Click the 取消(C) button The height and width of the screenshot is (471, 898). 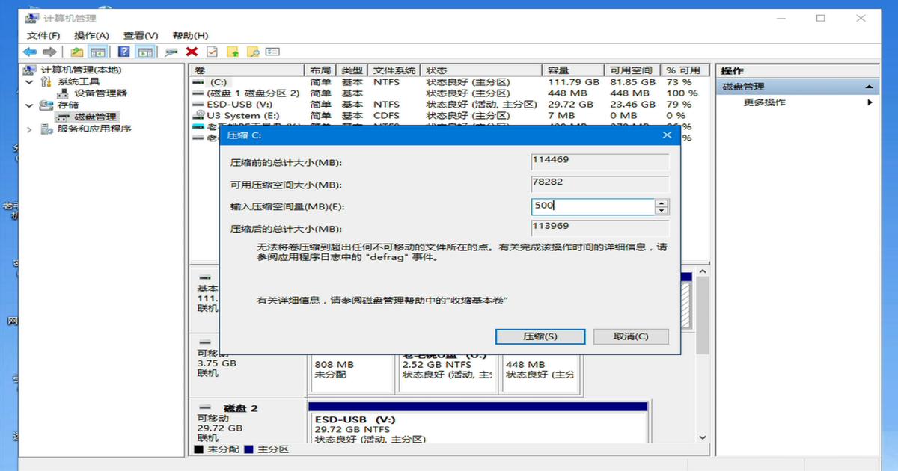pos(632,336)
